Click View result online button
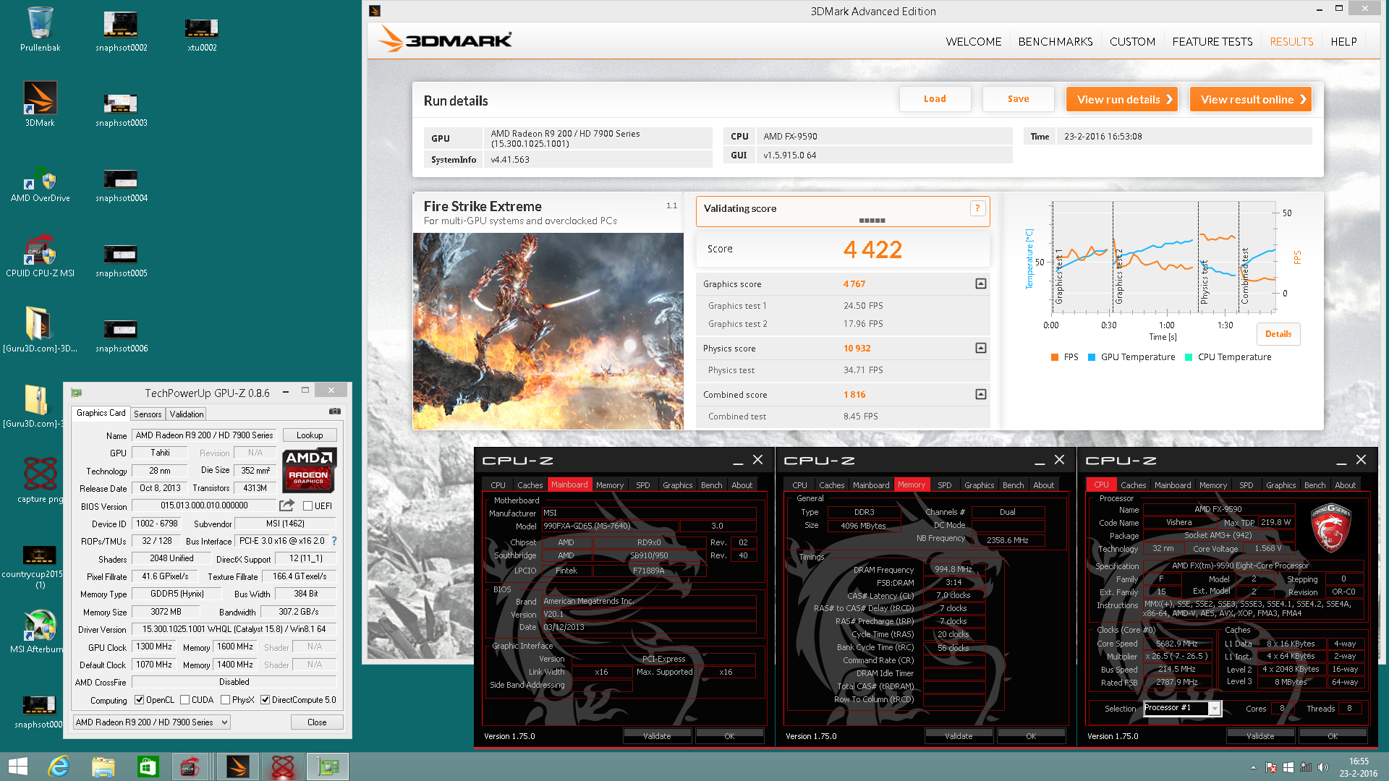Viewport: 1389px width, 781px height. 1251,99
